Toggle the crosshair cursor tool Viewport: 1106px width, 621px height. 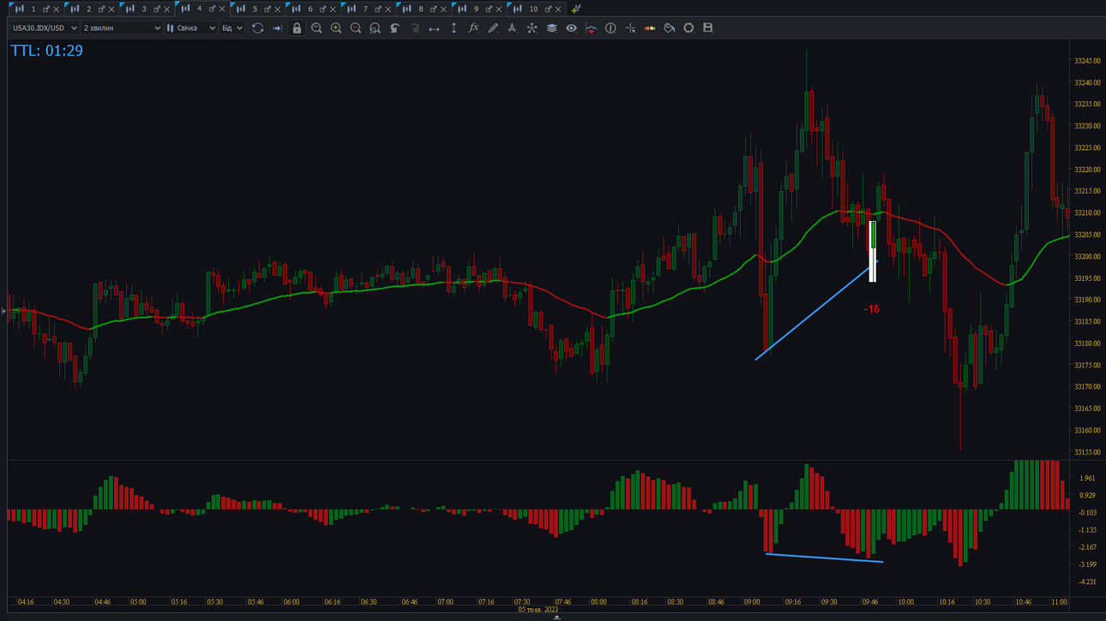630,28
